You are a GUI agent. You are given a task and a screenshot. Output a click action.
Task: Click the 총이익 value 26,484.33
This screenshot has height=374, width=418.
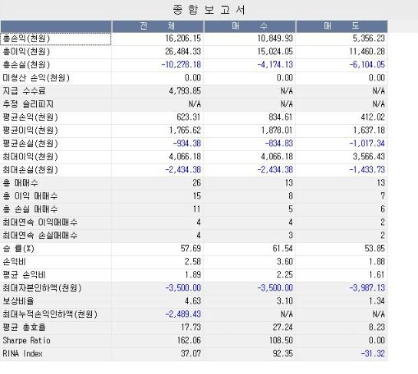[x=183, y=51]
